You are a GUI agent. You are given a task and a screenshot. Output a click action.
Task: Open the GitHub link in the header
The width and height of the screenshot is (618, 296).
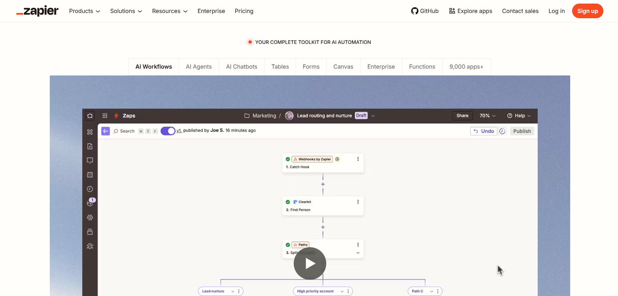425,11
